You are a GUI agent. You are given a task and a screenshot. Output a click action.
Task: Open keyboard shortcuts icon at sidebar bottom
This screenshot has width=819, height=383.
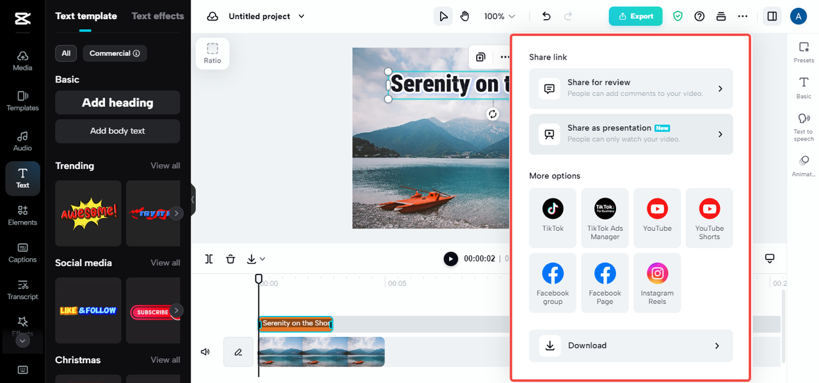(x=22, y=370)
